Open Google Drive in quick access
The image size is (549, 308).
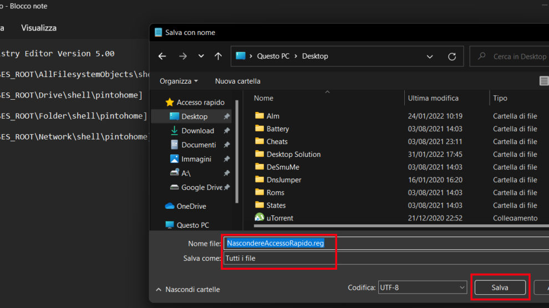click(x=201, y=187)
